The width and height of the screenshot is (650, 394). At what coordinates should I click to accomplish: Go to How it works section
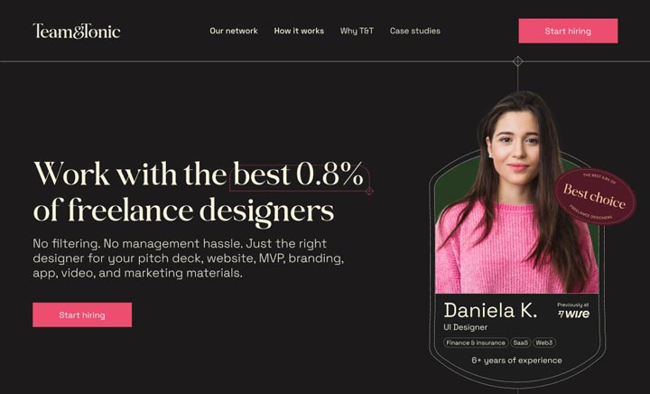point(299,31)
